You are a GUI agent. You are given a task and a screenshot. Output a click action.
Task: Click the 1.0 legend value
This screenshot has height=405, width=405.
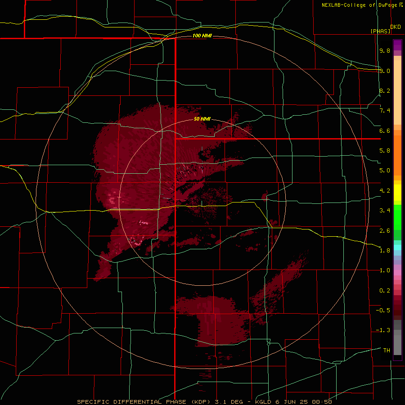click(x=385, y=270)
